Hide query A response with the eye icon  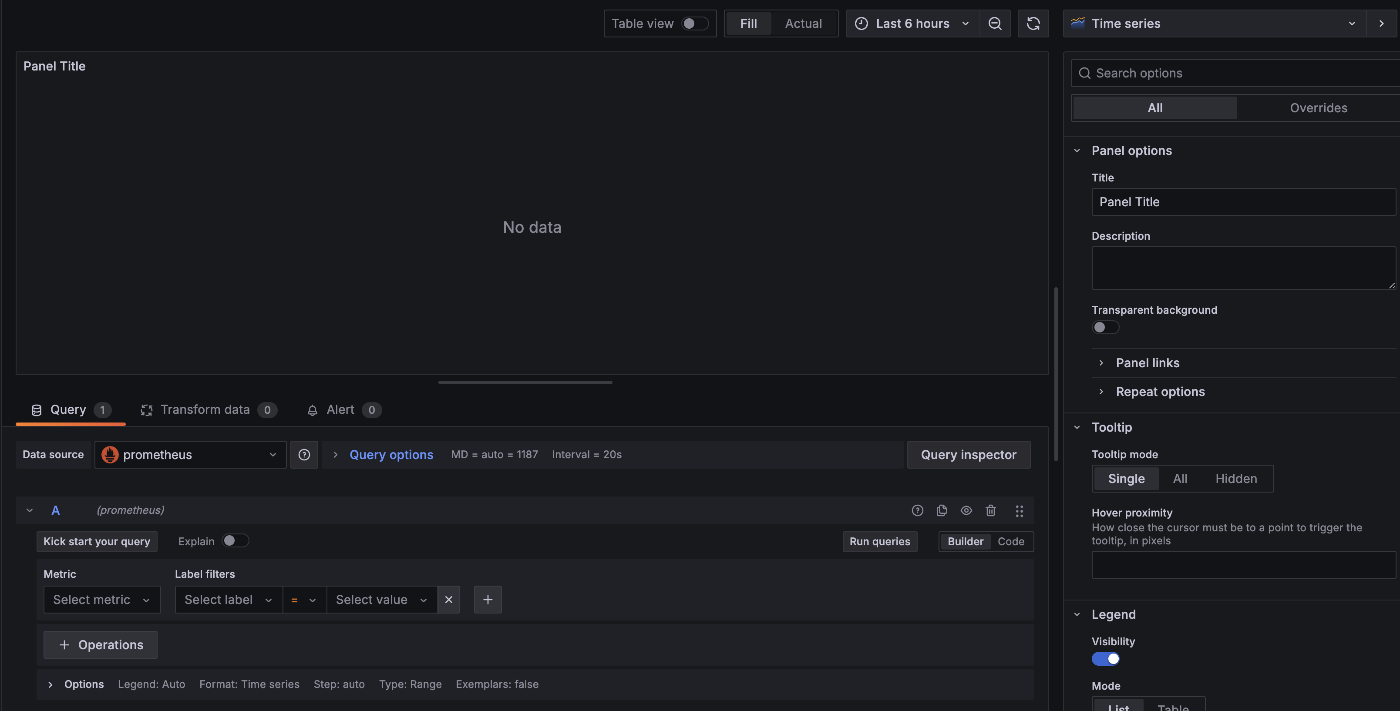[x=966, y=510]
